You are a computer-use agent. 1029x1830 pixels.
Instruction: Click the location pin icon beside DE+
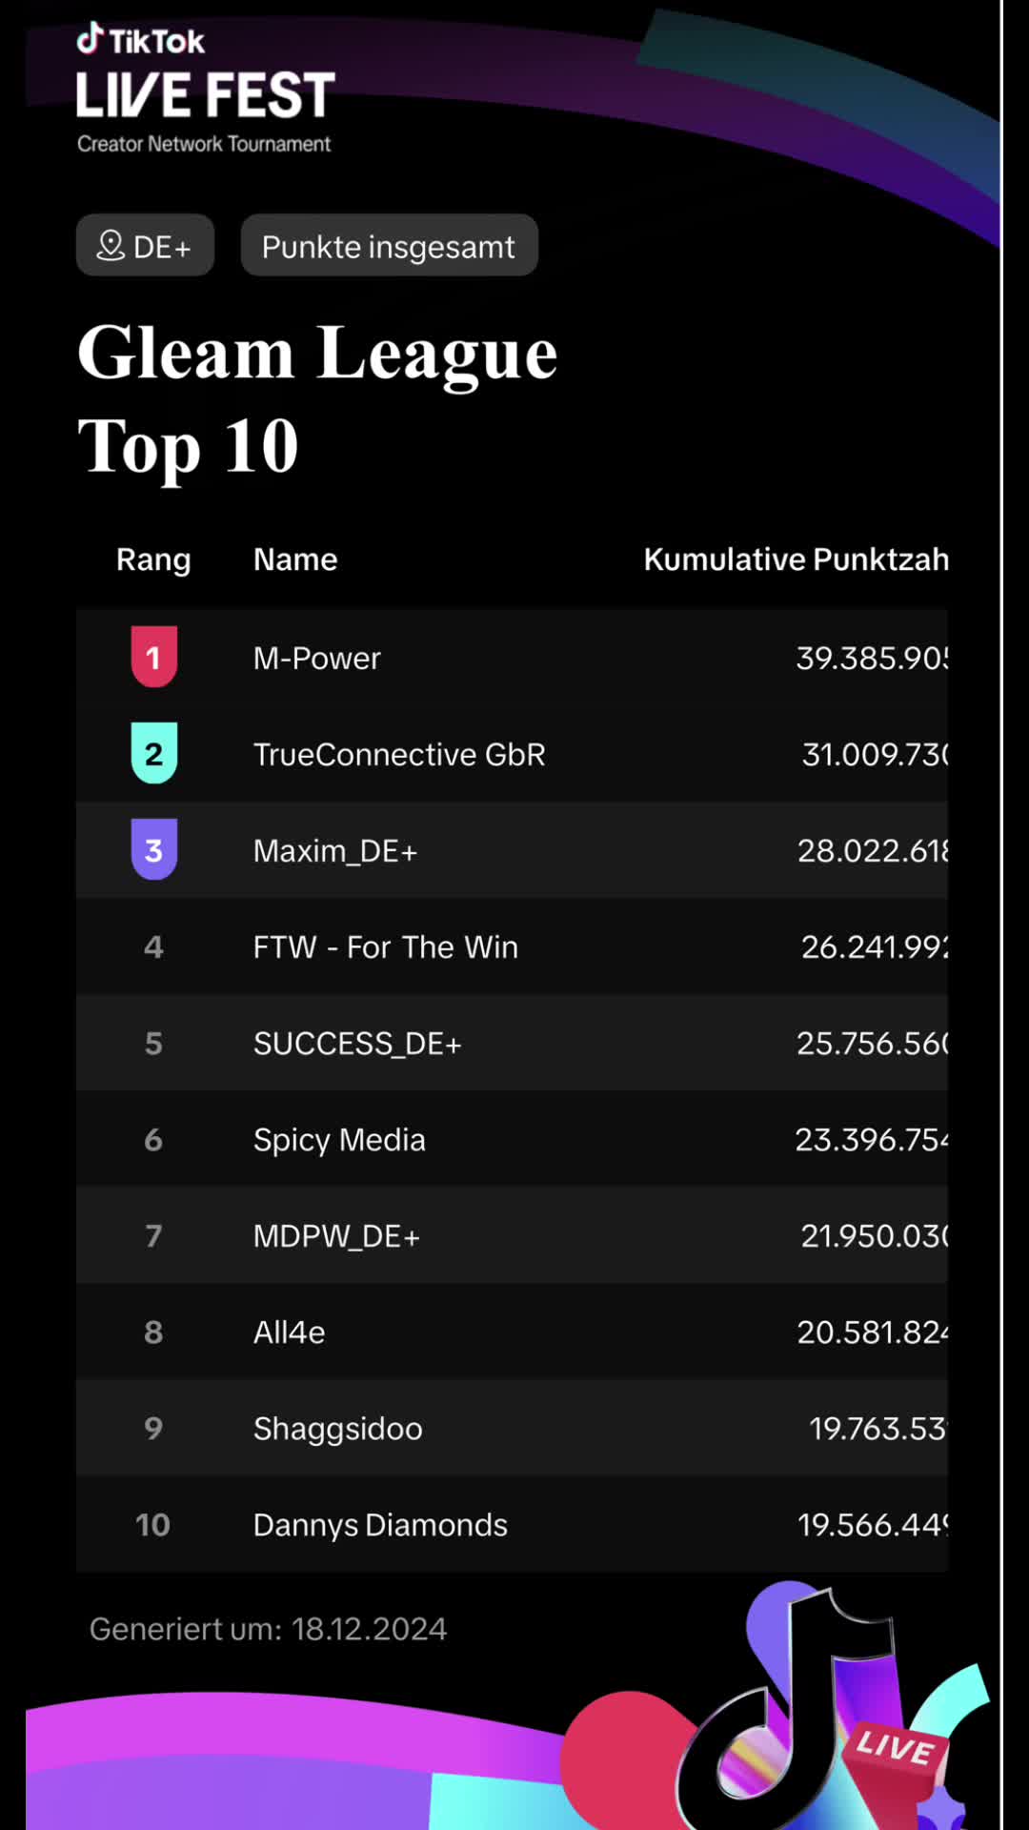pyautogui.click(x=111, y=246)
